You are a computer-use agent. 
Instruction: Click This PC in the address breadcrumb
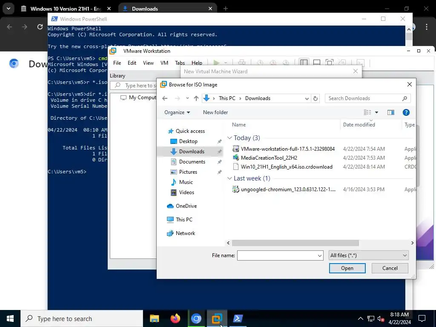click(227, 98)
